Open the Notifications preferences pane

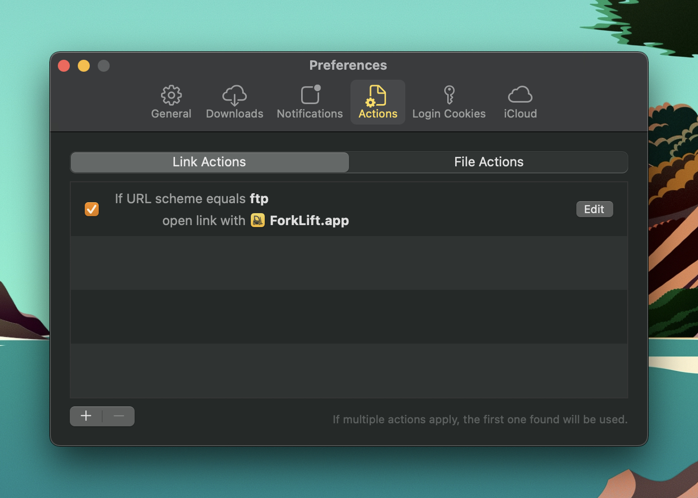tap(310, 103)
